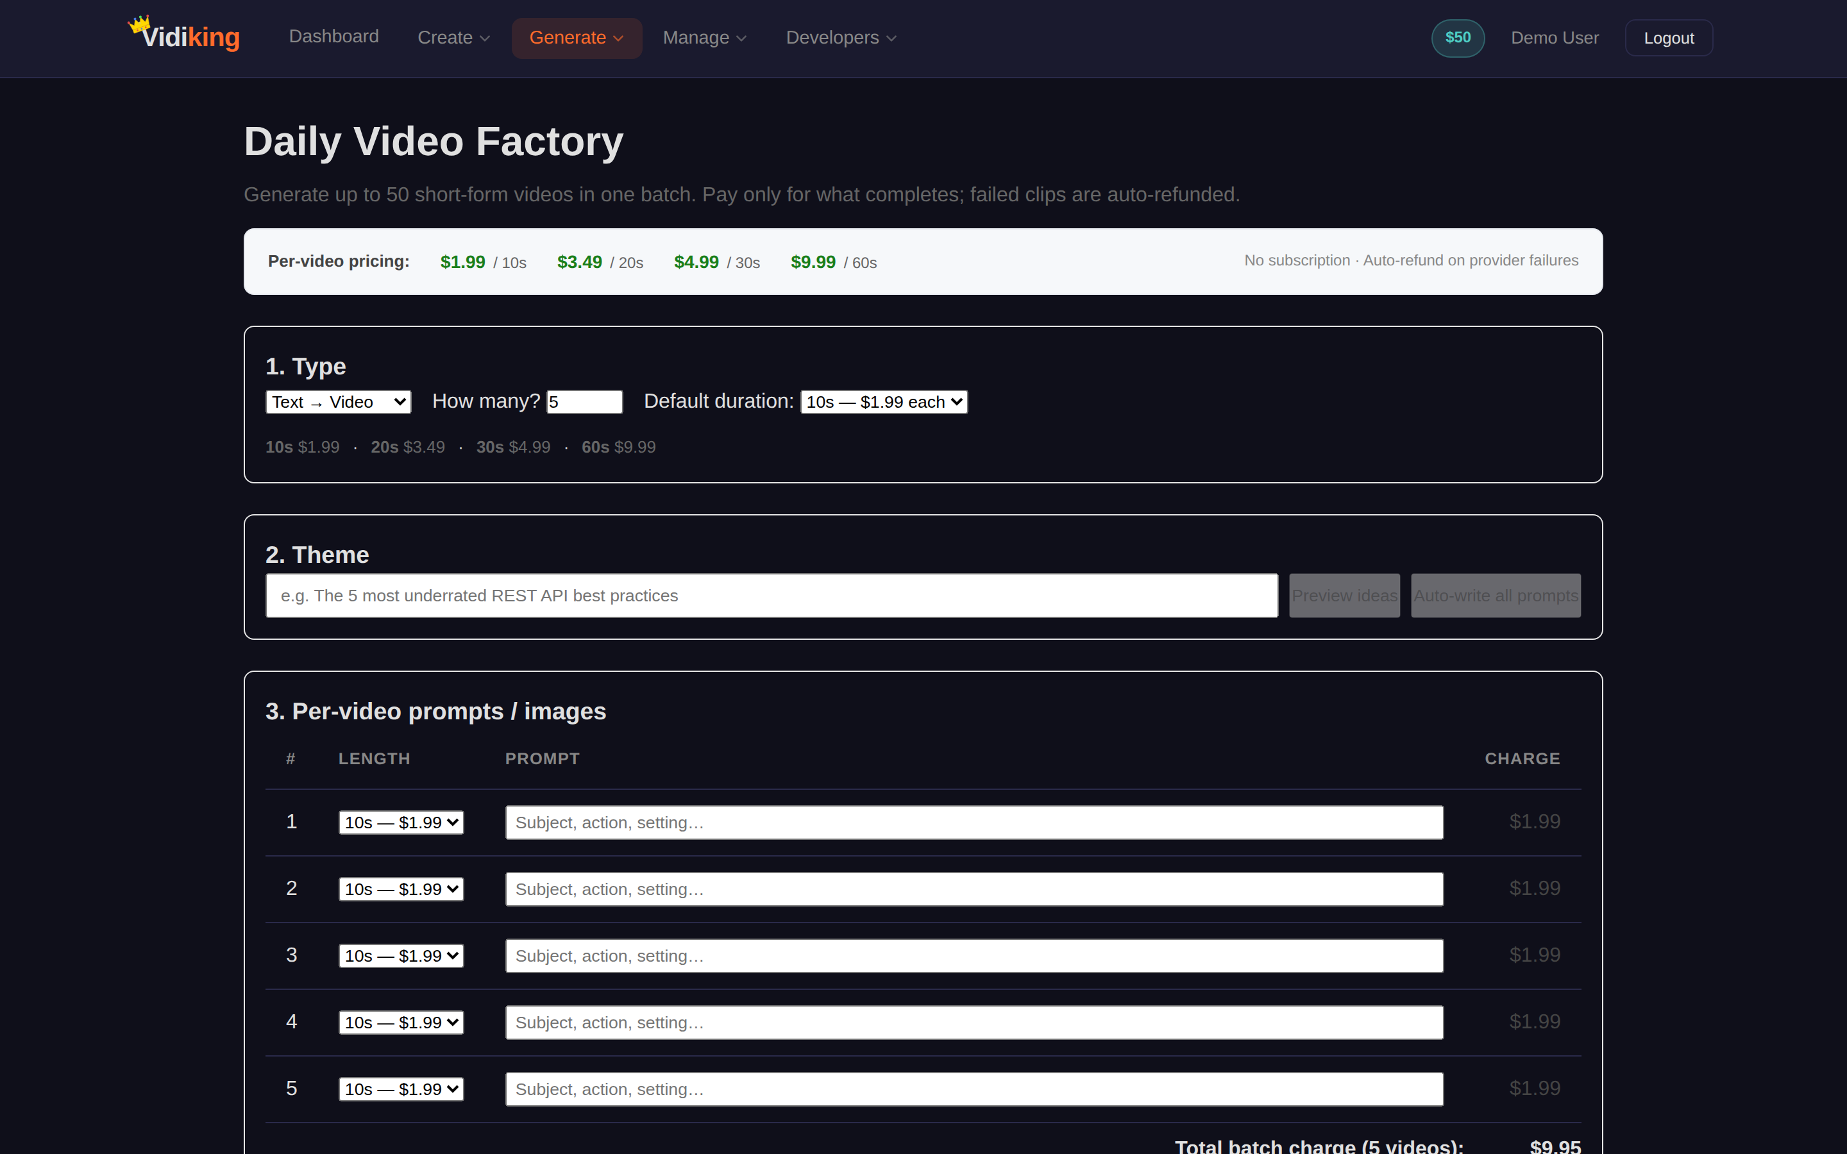The image size is (1847, 1154).
Task: Open the Developers menu
Action: click(841, 37)
